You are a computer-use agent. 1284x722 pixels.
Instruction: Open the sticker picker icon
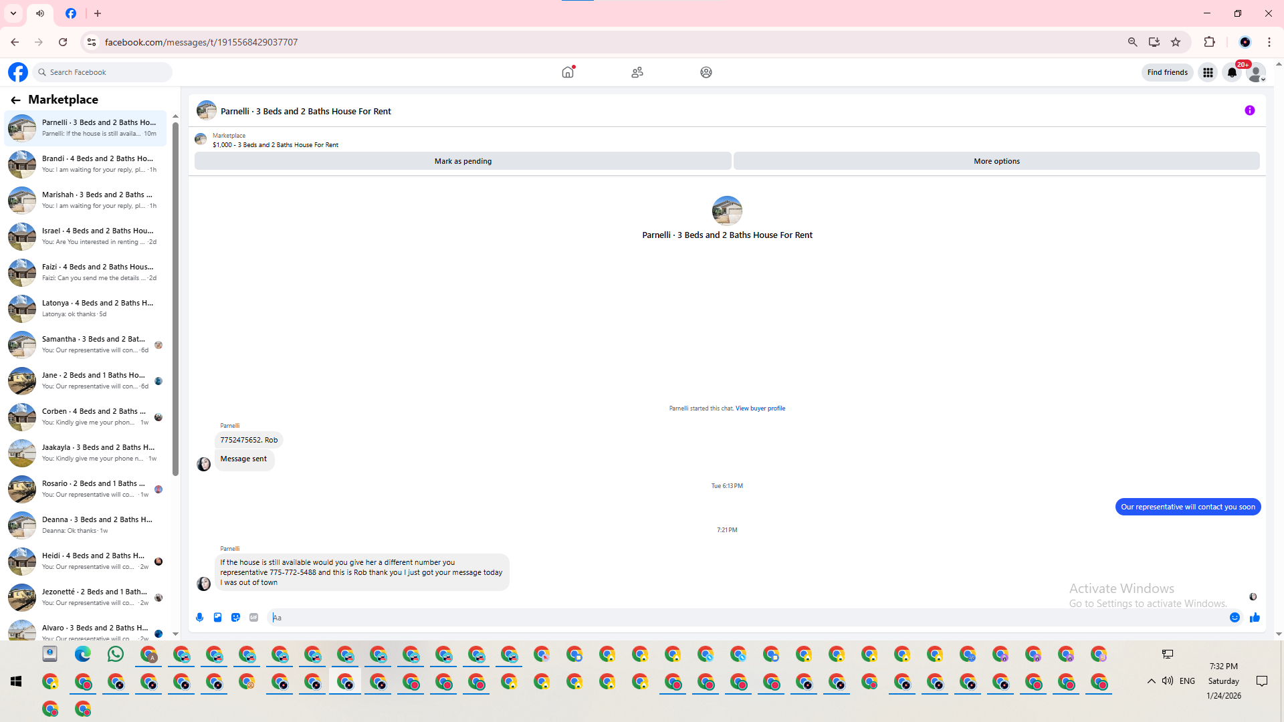click(235, 617)
